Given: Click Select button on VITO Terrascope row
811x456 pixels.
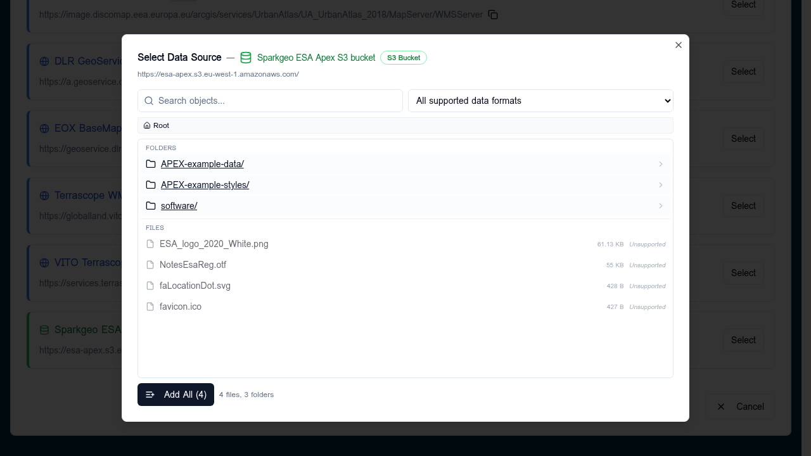Looking at the screenshot, I should click(x=743, y=273).
